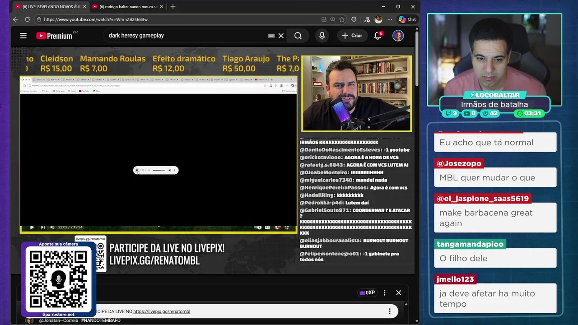
Task: Click the Tiago Araujo R$ 50,00 donation
Action: [246, 64]
